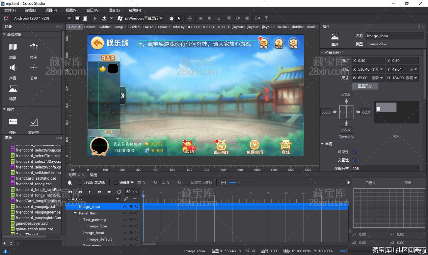Viewport: 428px width, 255px height.
Task: Switch to the 输出 output tab
Action: point(94,175)
